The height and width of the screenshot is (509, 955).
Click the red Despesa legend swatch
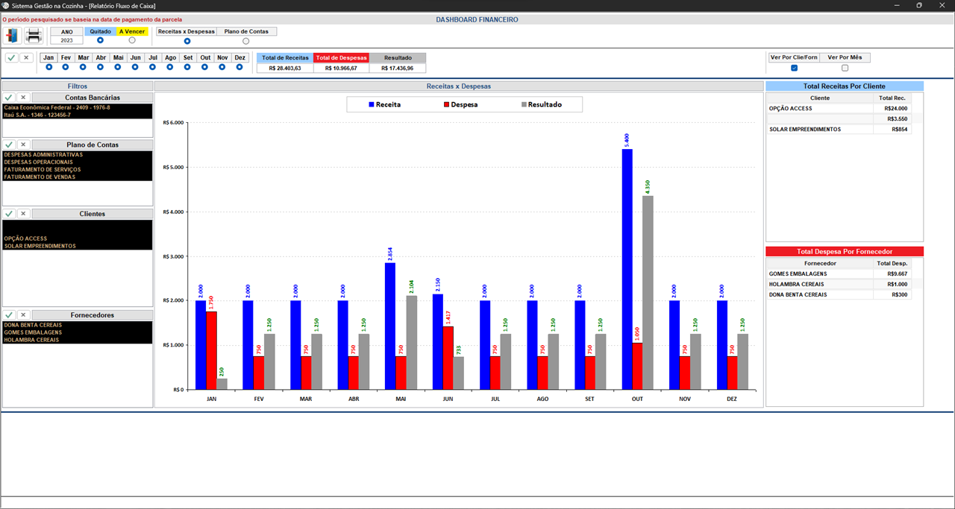pyautogui.click(x=445, y=104)
